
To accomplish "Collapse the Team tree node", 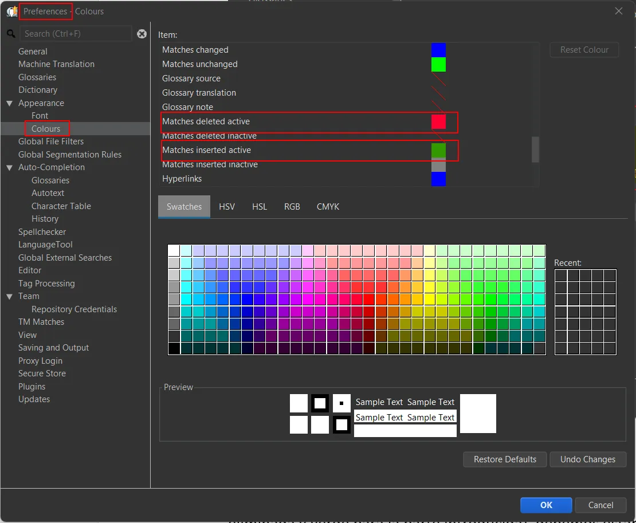I will point(10,296).
